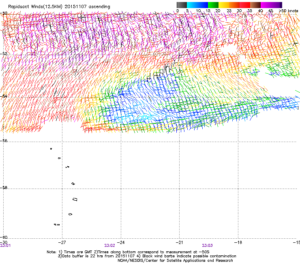Viewport: 300px width, 263px height.
Task: Click the purple time label '23:03'
Action: point(208,246)
